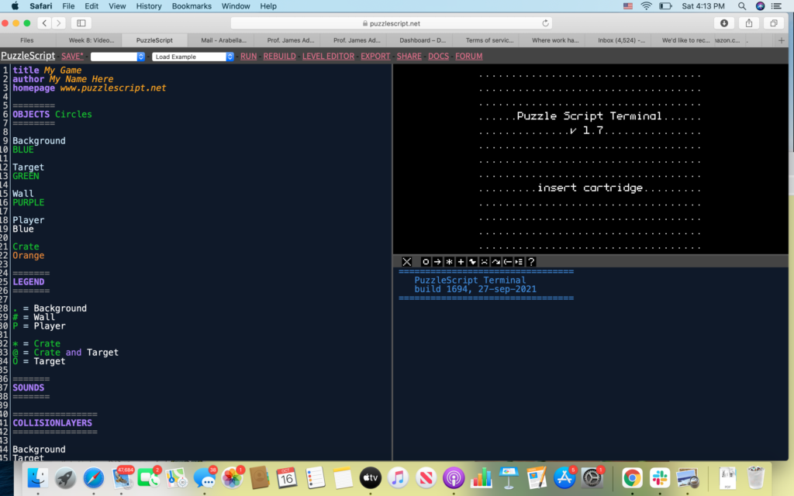Click the question mark sound icon

tap(531, 262)
